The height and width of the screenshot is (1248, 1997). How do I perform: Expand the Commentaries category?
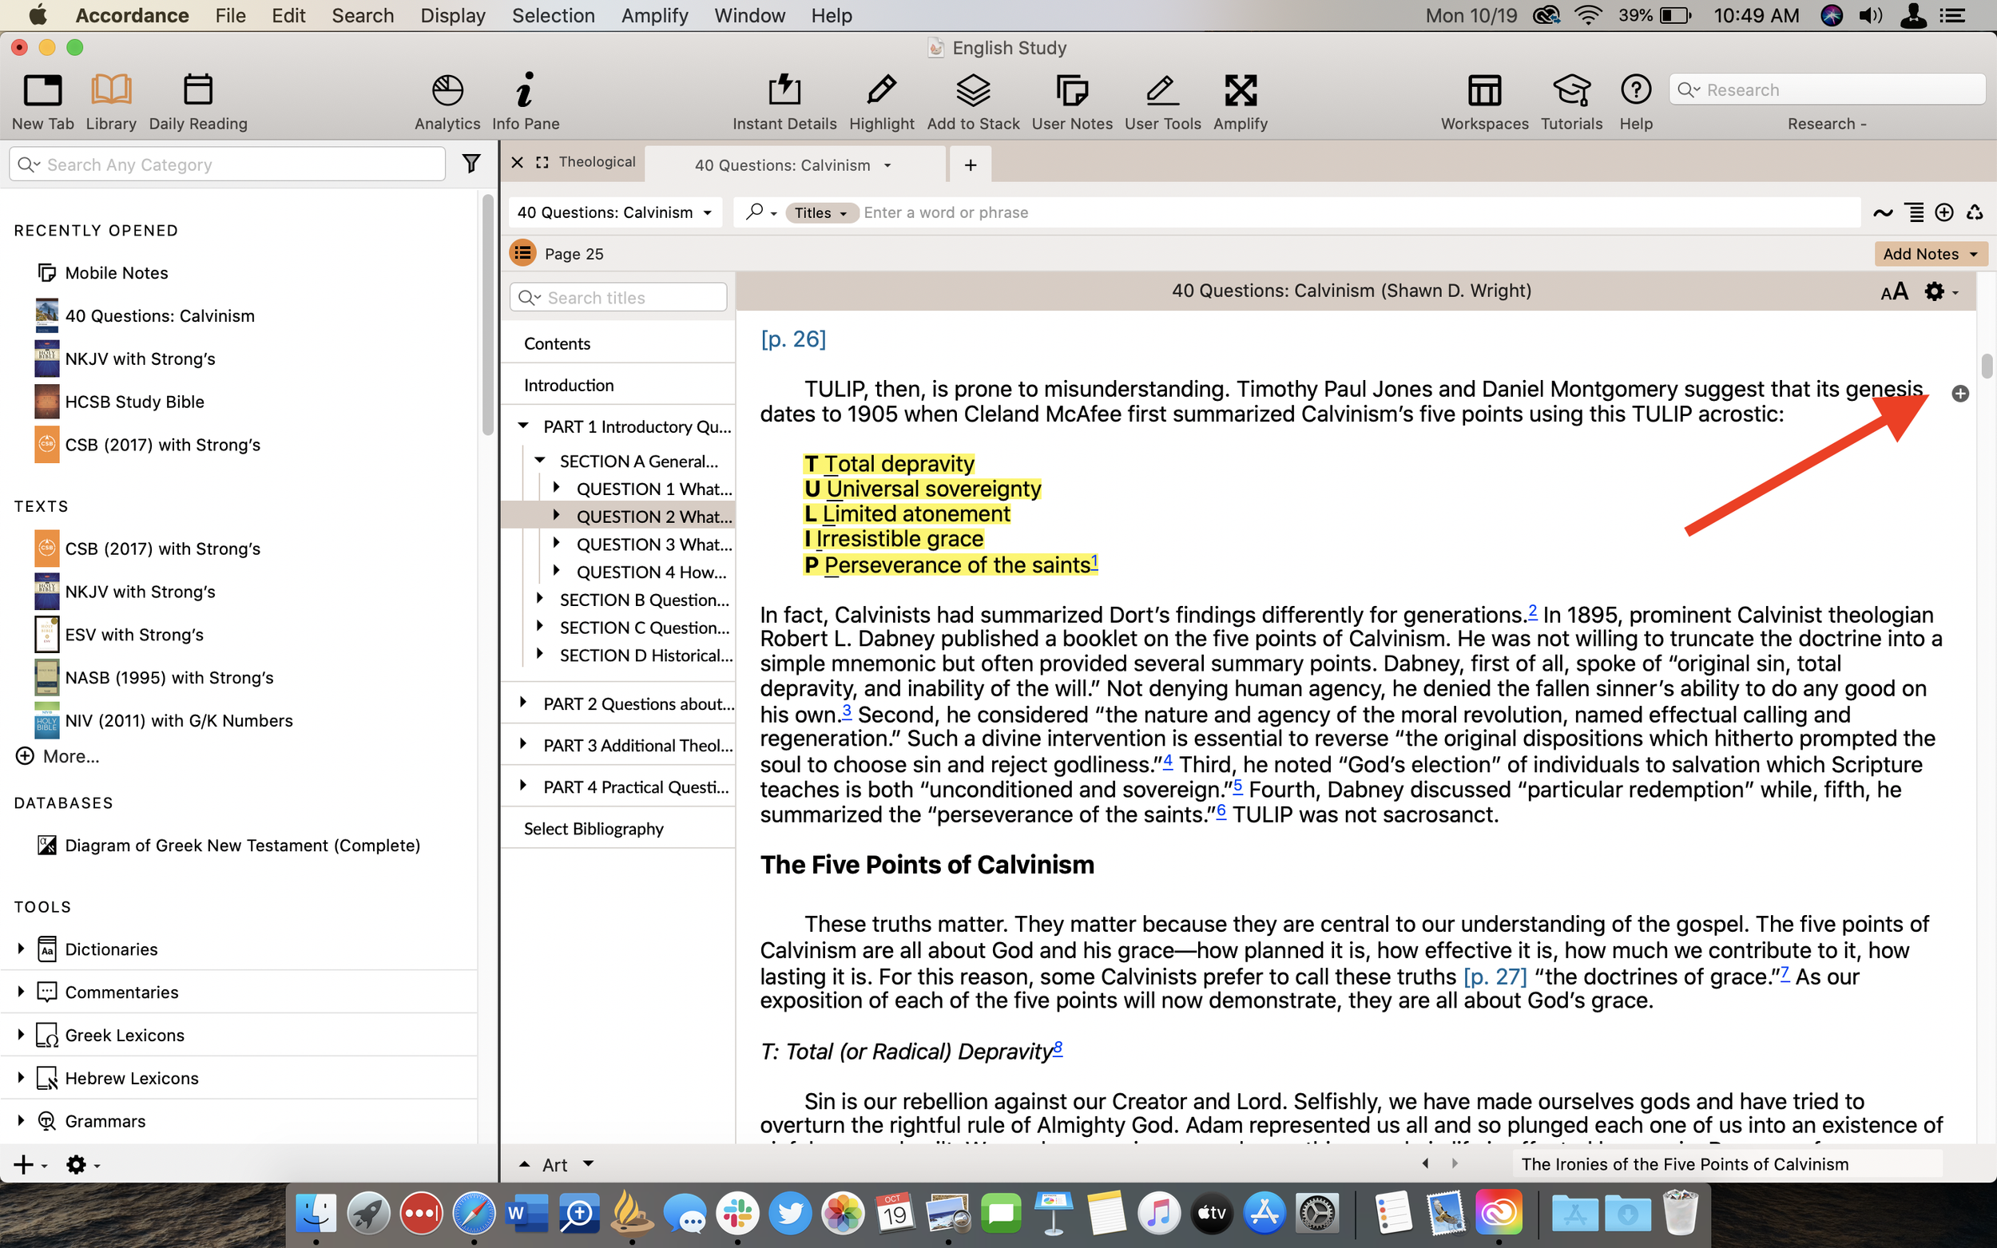[21, 992]
